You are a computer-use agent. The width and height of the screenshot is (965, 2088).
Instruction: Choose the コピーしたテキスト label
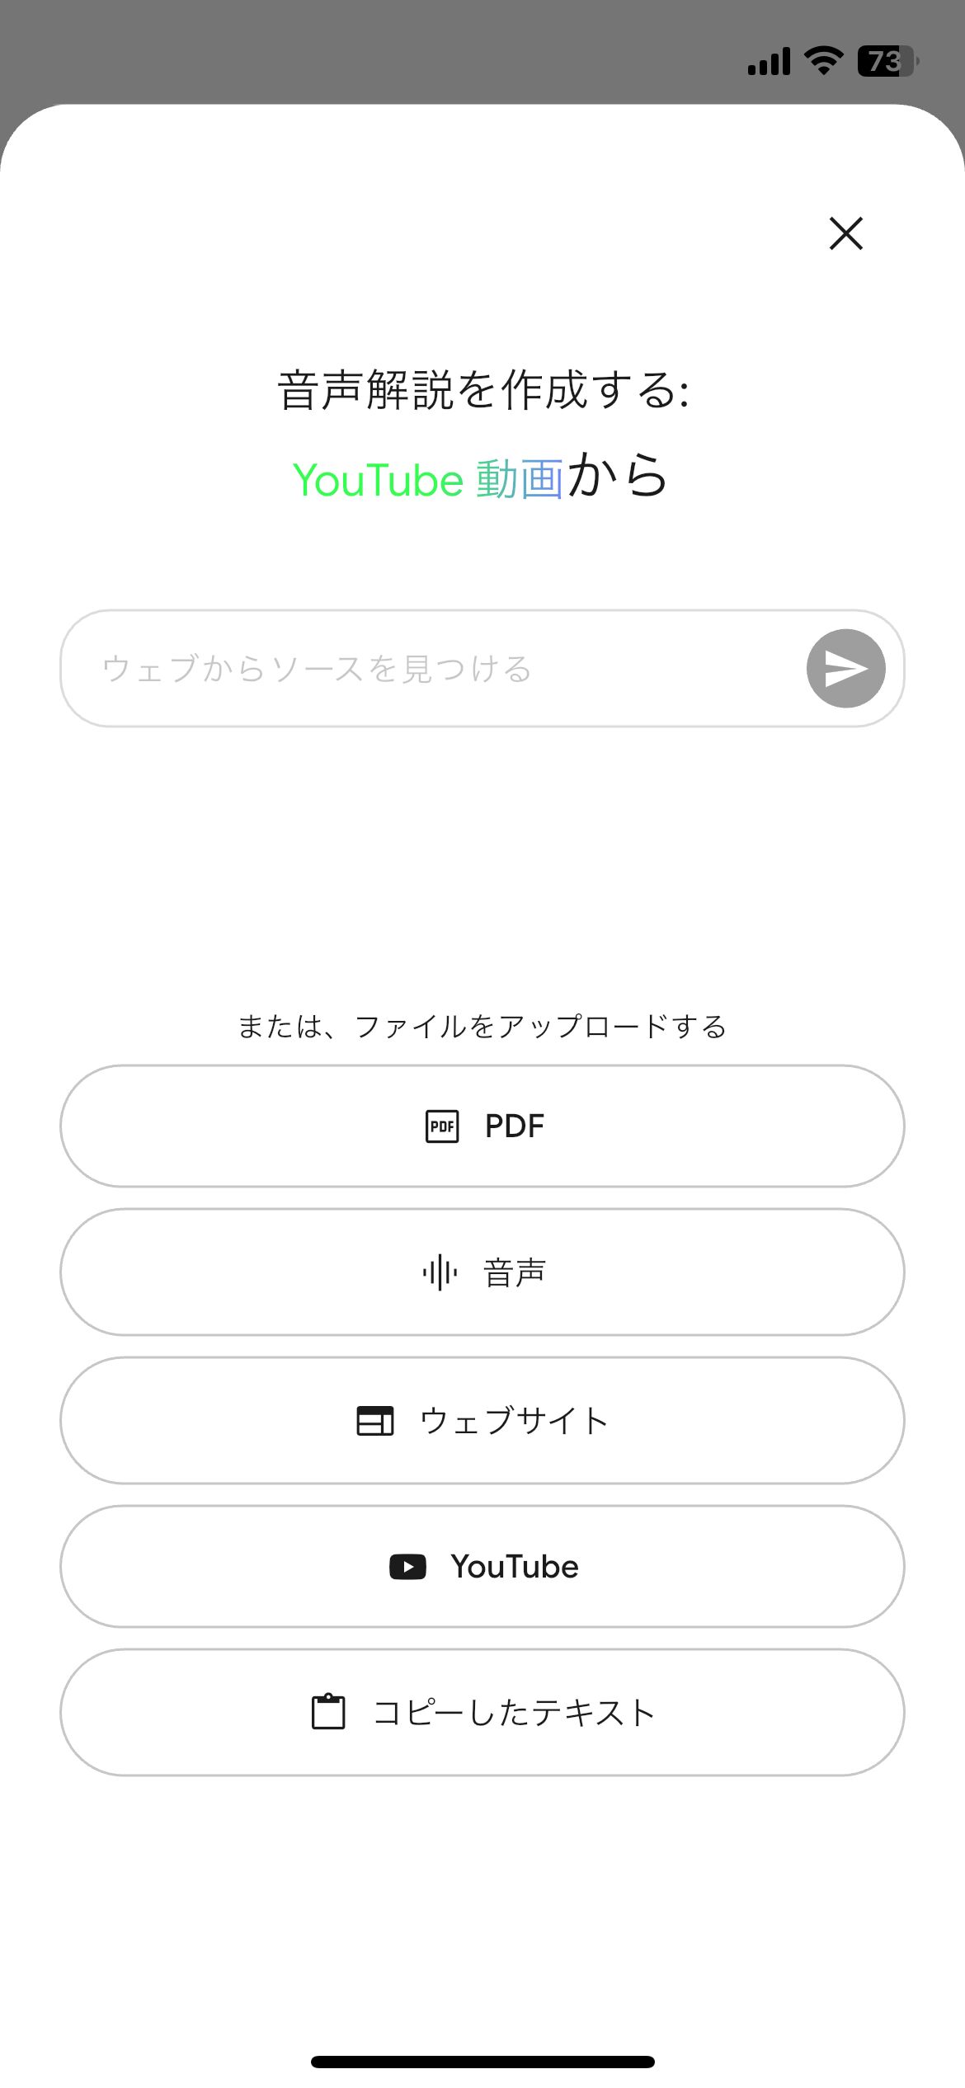point(515,1713)
